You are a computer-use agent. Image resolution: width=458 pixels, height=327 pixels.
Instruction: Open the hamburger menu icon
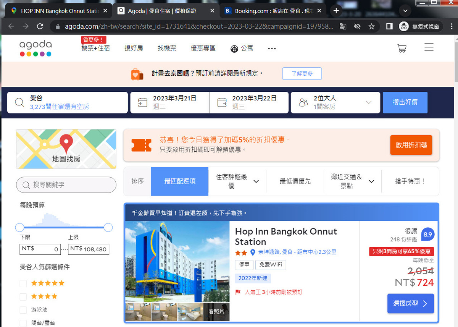coord(429,47)
